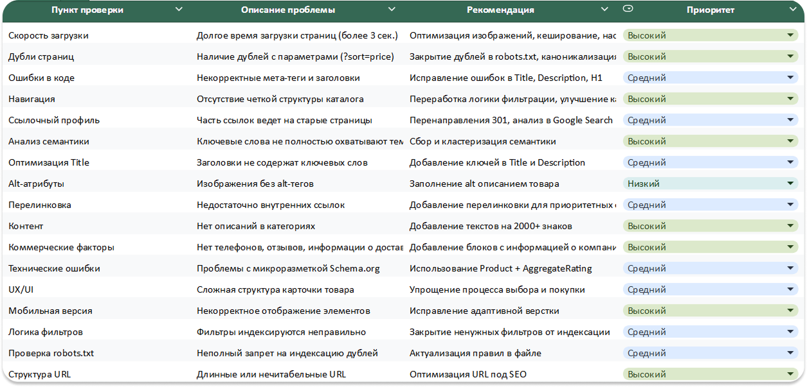Select the Описание проблемы column header

click(288, 10)
